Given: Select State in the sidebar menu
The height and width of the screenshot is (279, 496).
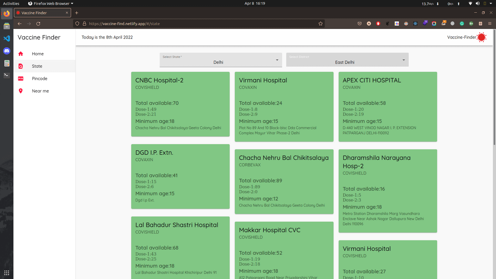Looking at the screenshot, I should (x=44, y=66).
